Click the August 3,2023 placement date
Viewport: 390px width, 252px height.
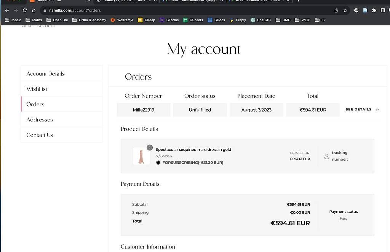[256, 110]
